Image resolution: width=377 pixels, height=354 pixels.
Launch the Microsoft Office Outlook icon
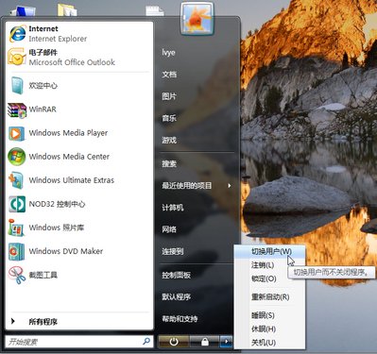17,57
